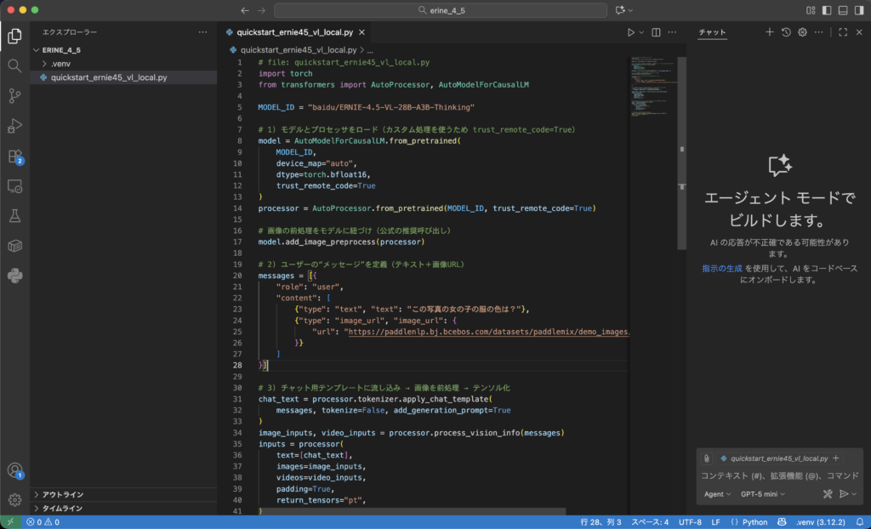Toggle the secondary sidebar layout button

(x=858, y=10)
